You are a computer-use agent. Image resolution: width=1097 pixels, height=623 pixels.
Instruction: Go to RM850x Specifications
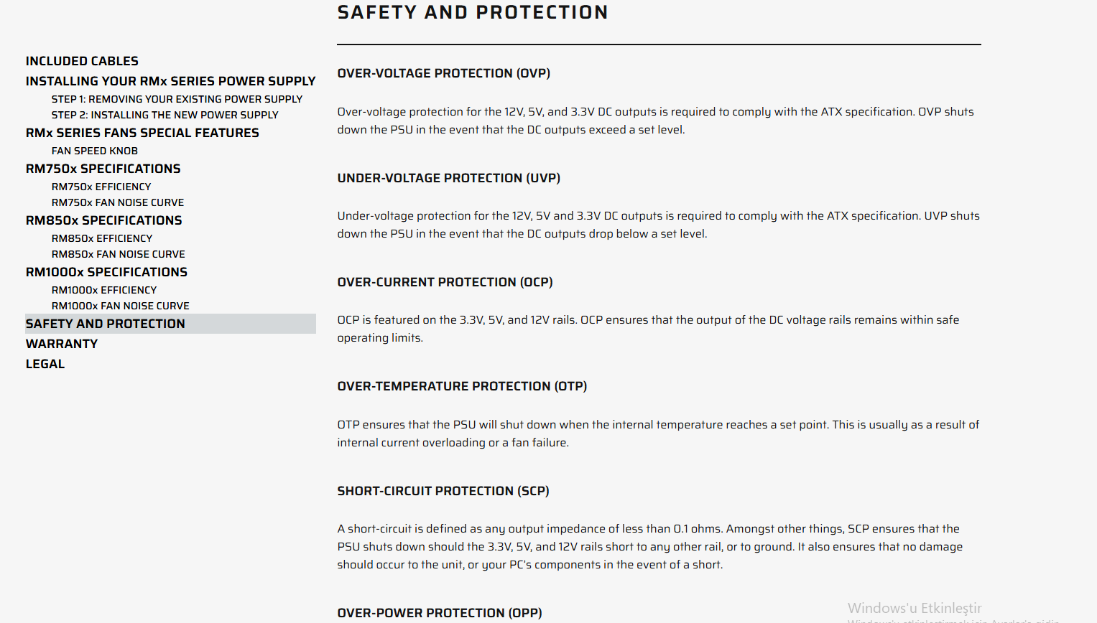pyautogui.click(x=104, y=221)
